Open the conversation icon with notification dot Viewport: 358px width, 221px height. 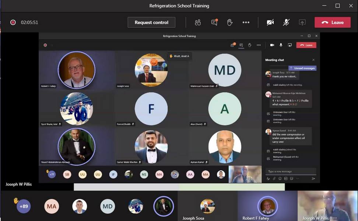pos(214,22)
